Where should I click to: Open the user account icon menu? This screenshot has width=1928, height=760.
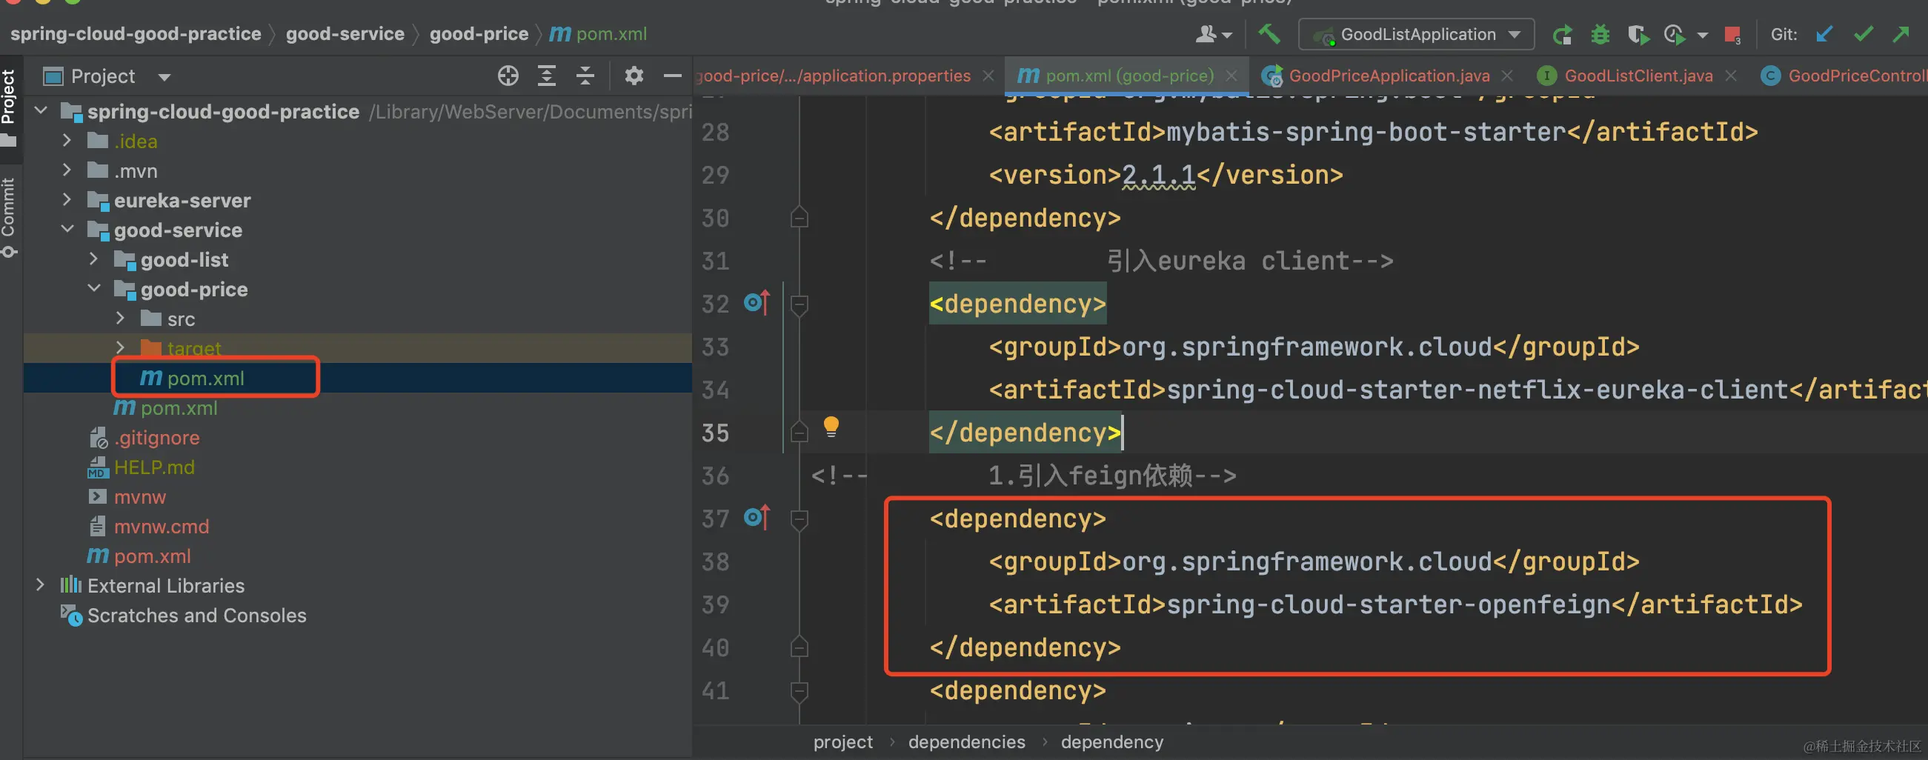1212,34
